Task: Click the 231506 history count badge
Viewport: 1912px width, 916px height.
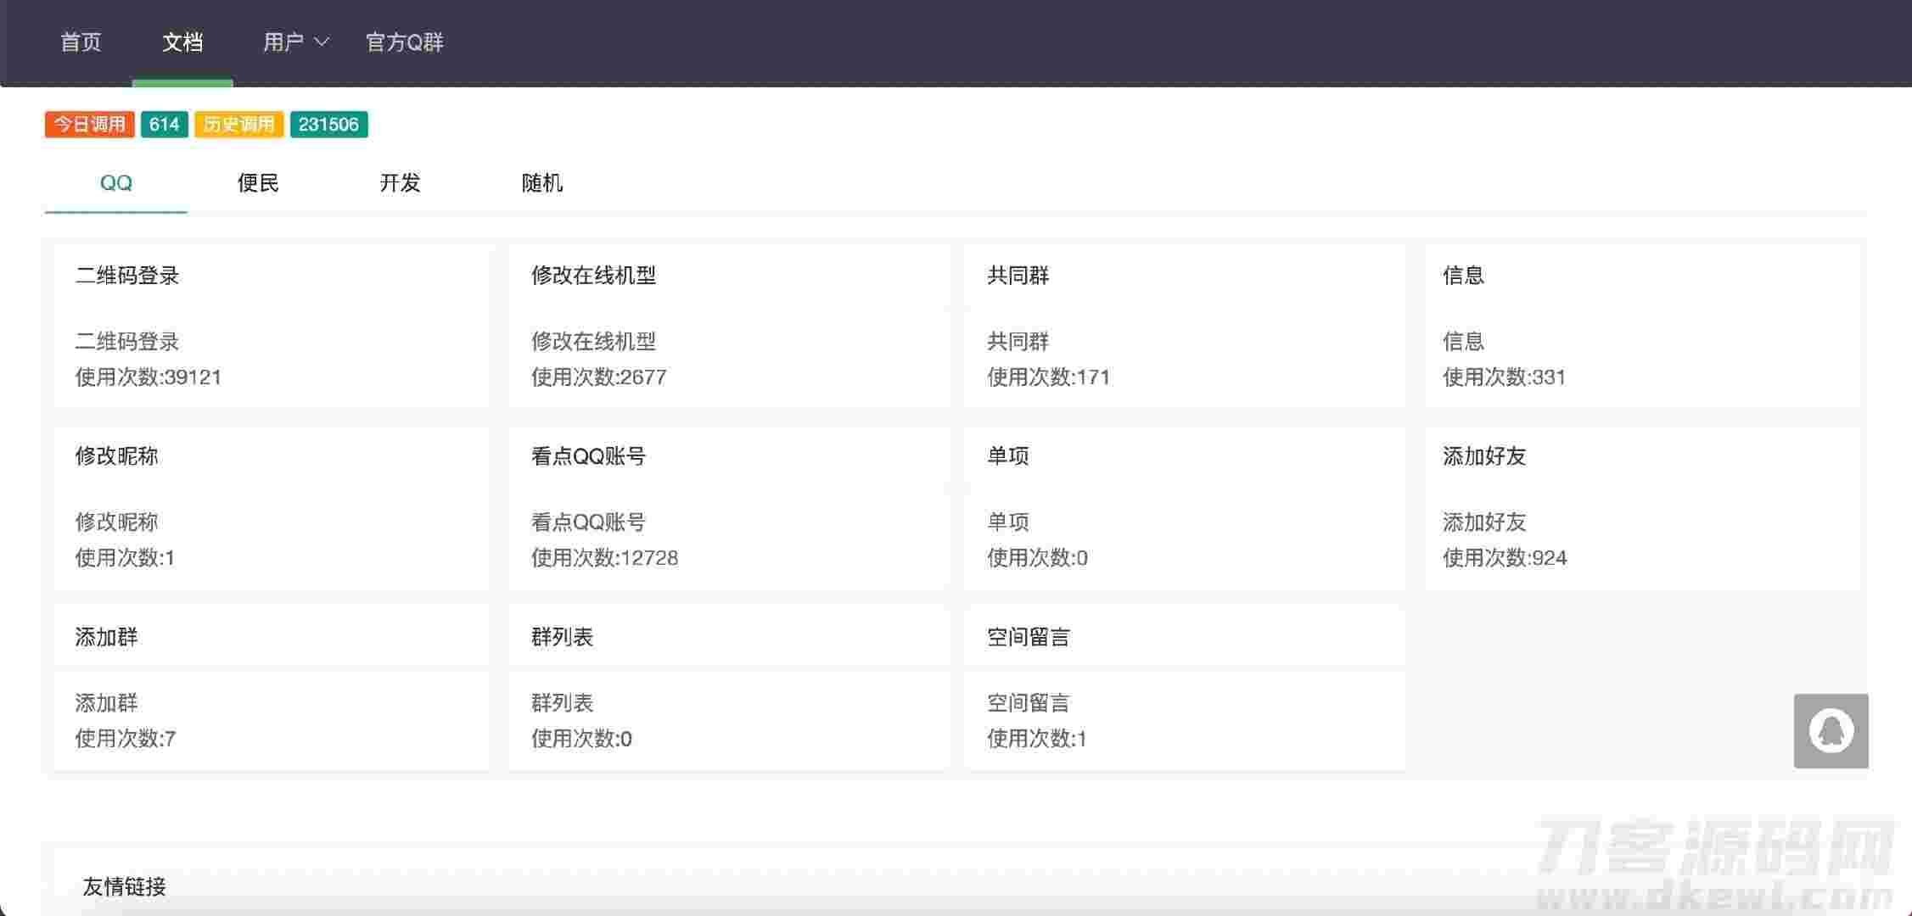Action: [x=328, y=125]
